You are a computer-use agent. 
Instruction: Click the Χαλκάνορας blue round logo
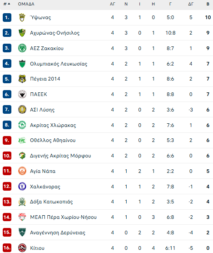click(22, 187)
